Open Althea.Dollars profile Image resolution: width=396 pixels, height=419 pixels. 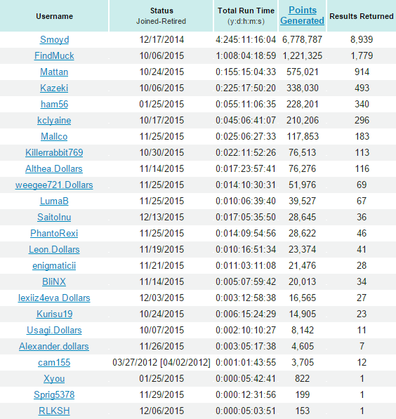(x=54, y=169)
